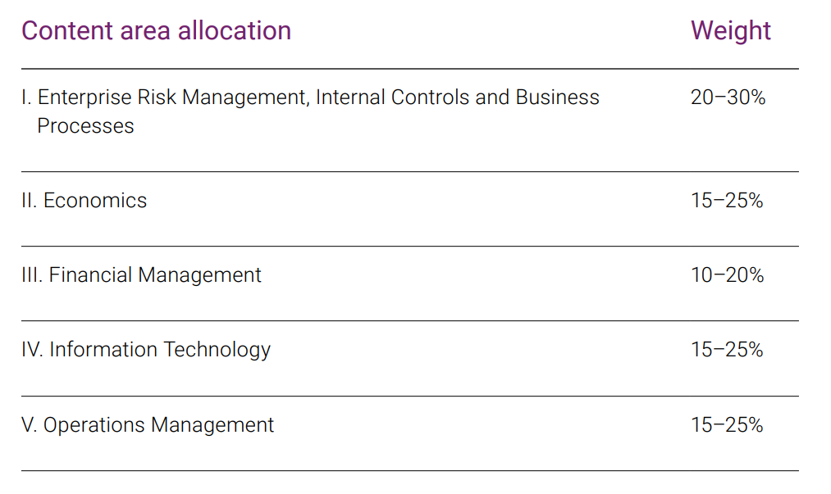The image size is (831, 494).
Task: Click the 'Weight' column header
Action: [x=730, y=31]
